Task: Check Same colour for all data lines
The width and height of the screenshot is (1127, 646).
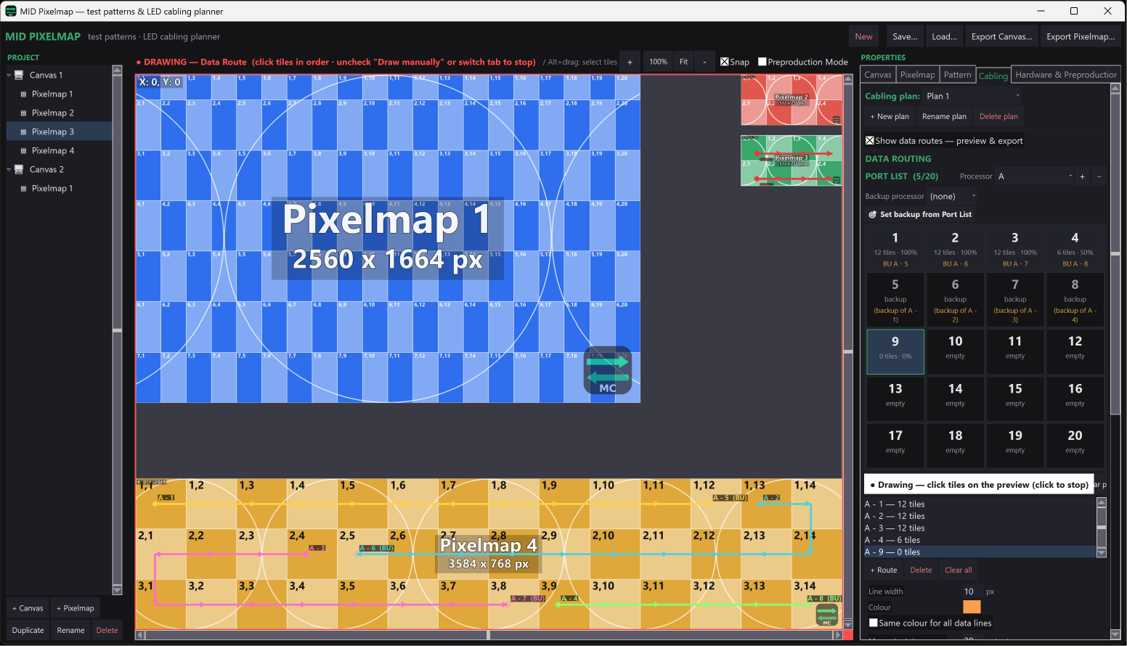Action: pyautogui.click(x=874, y=623)
